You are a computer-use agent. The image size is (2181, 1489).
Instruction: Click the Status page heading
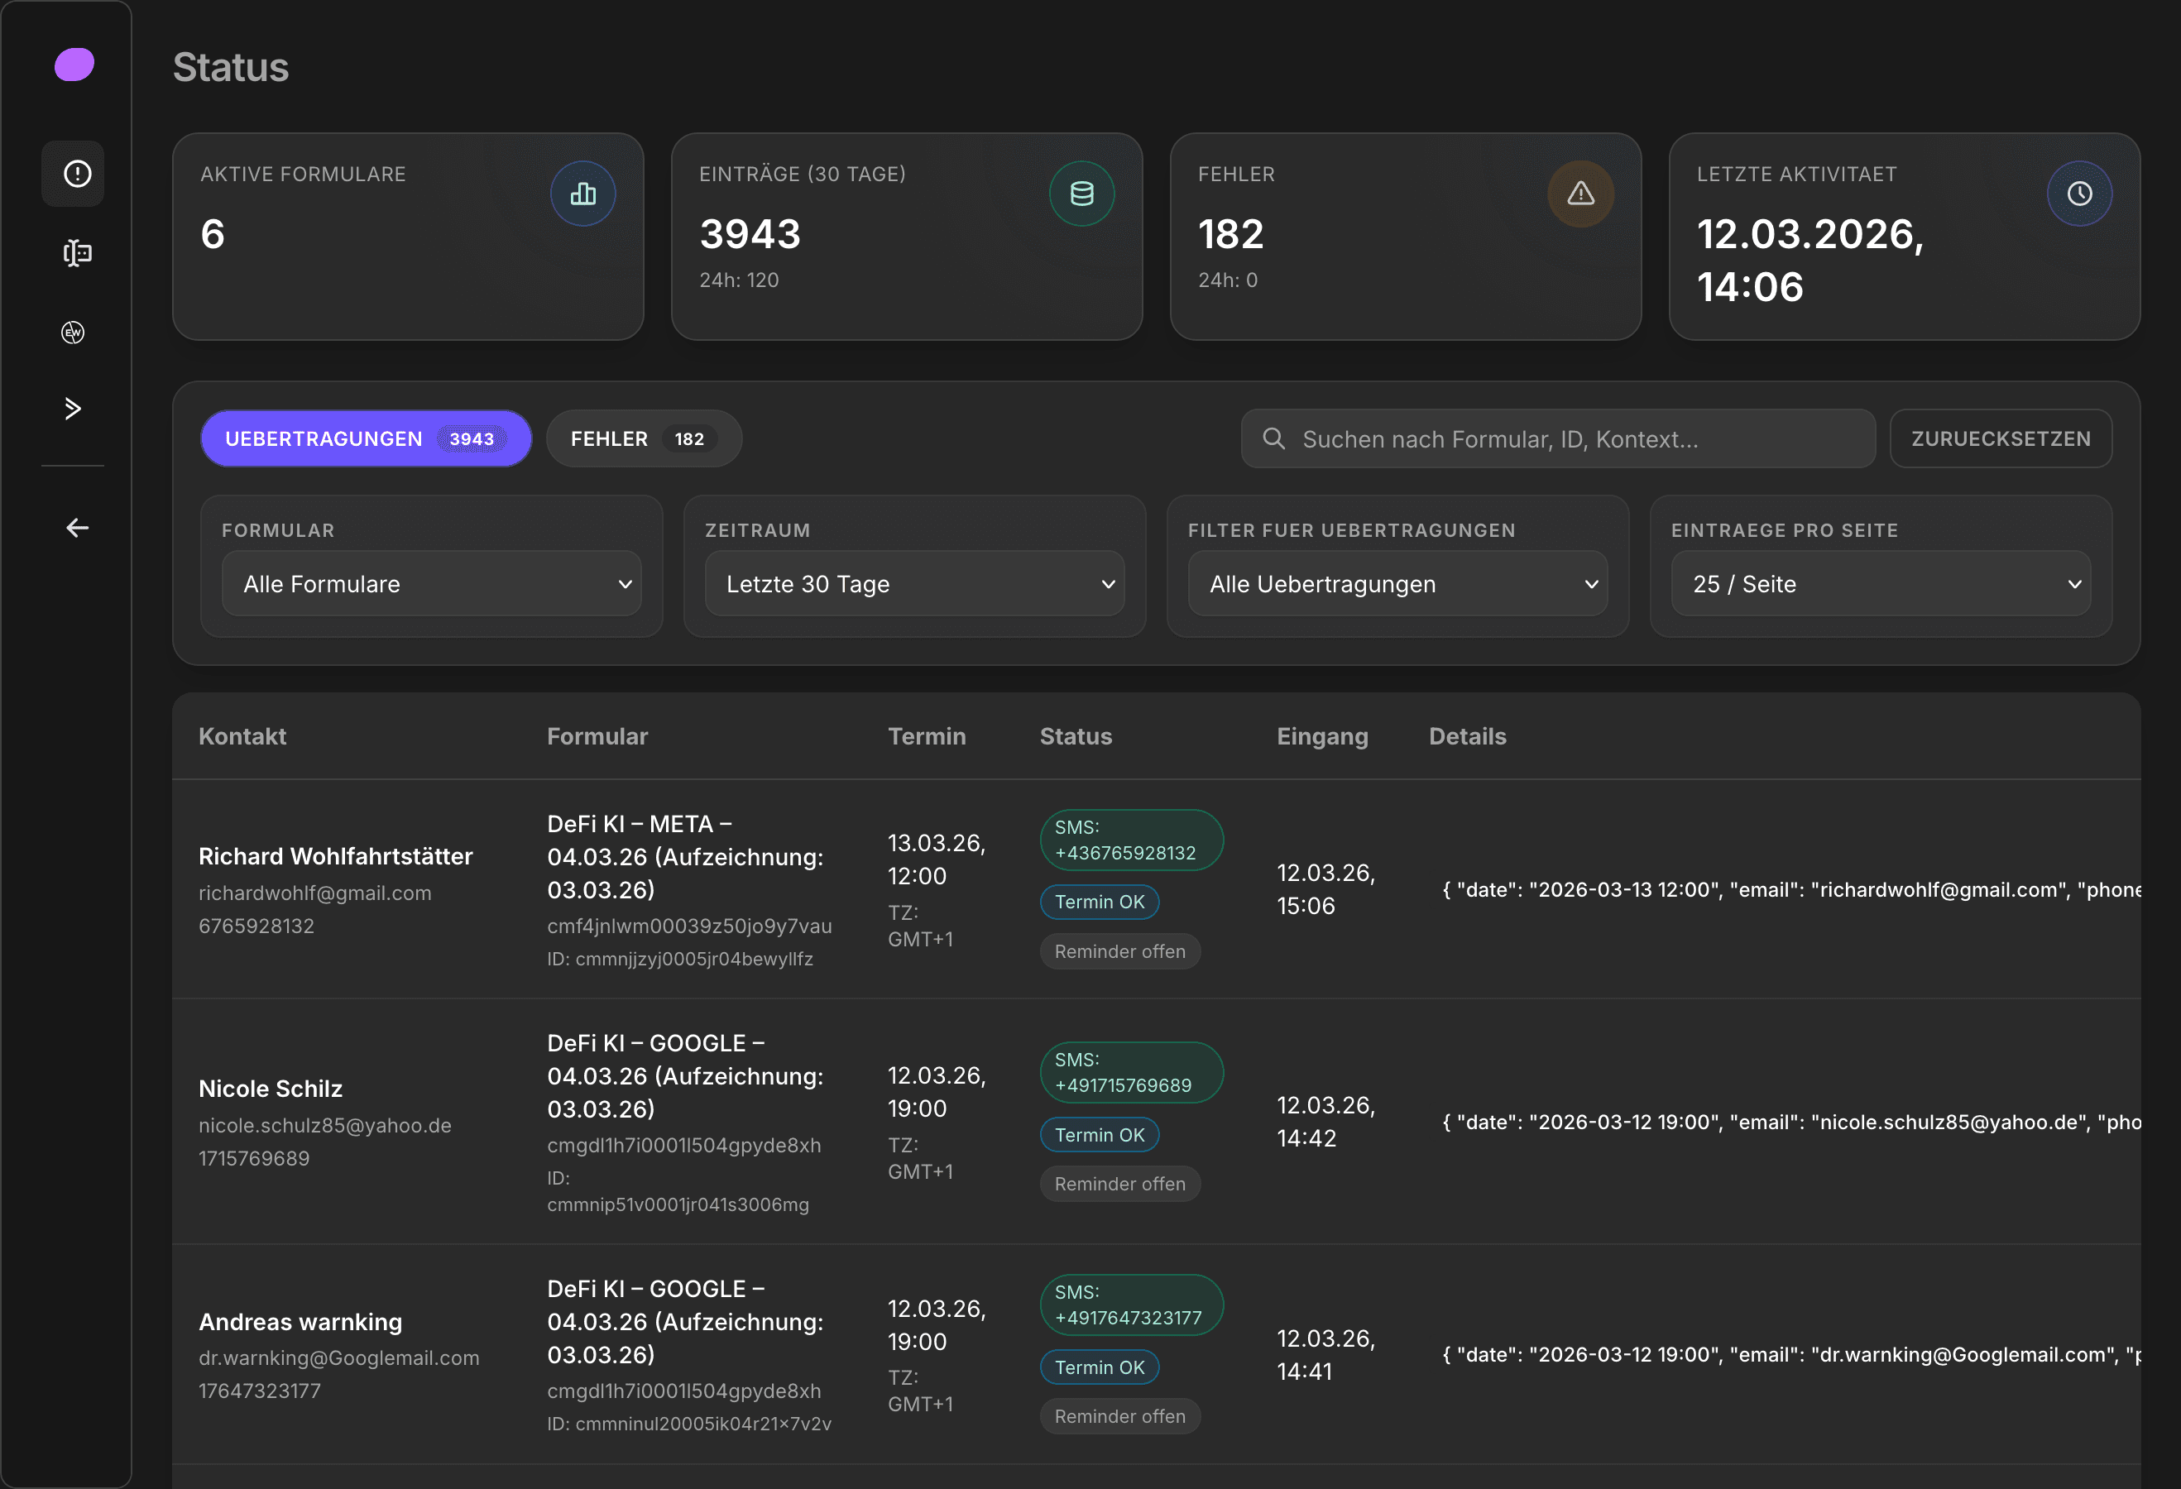click(231, 68)
